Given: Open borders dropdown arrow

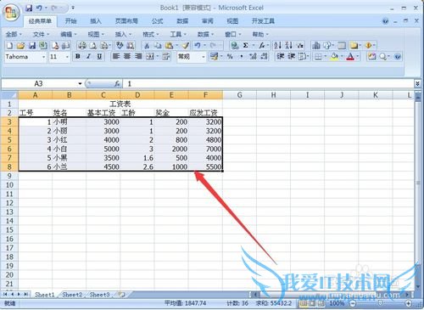Looking at the screenshot, I should 325,57.
